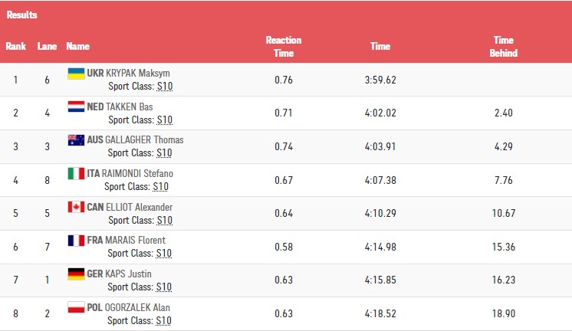Click the Rank column header
Viewport: 572px width, 331px height.
[x=15, y=47]
